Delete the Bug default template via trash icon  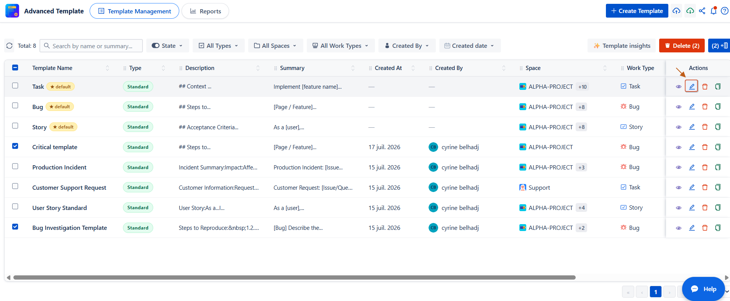pyautogui.click(x=705, y=107)
